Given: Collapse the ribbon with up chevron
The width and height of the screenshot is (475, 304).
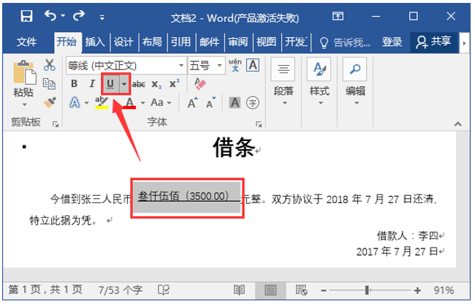Looking at the screenshot, I should 458,123.
